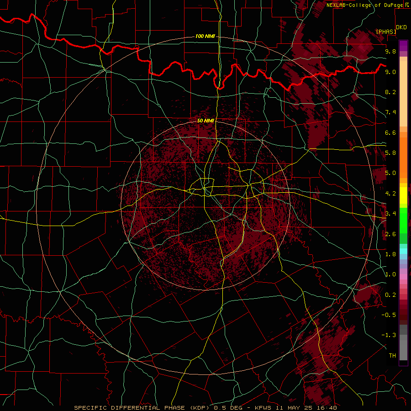Click the "50 NMI" range ring label
The height and width of the screenshot is (411, 411).
(x=205, y=121)
